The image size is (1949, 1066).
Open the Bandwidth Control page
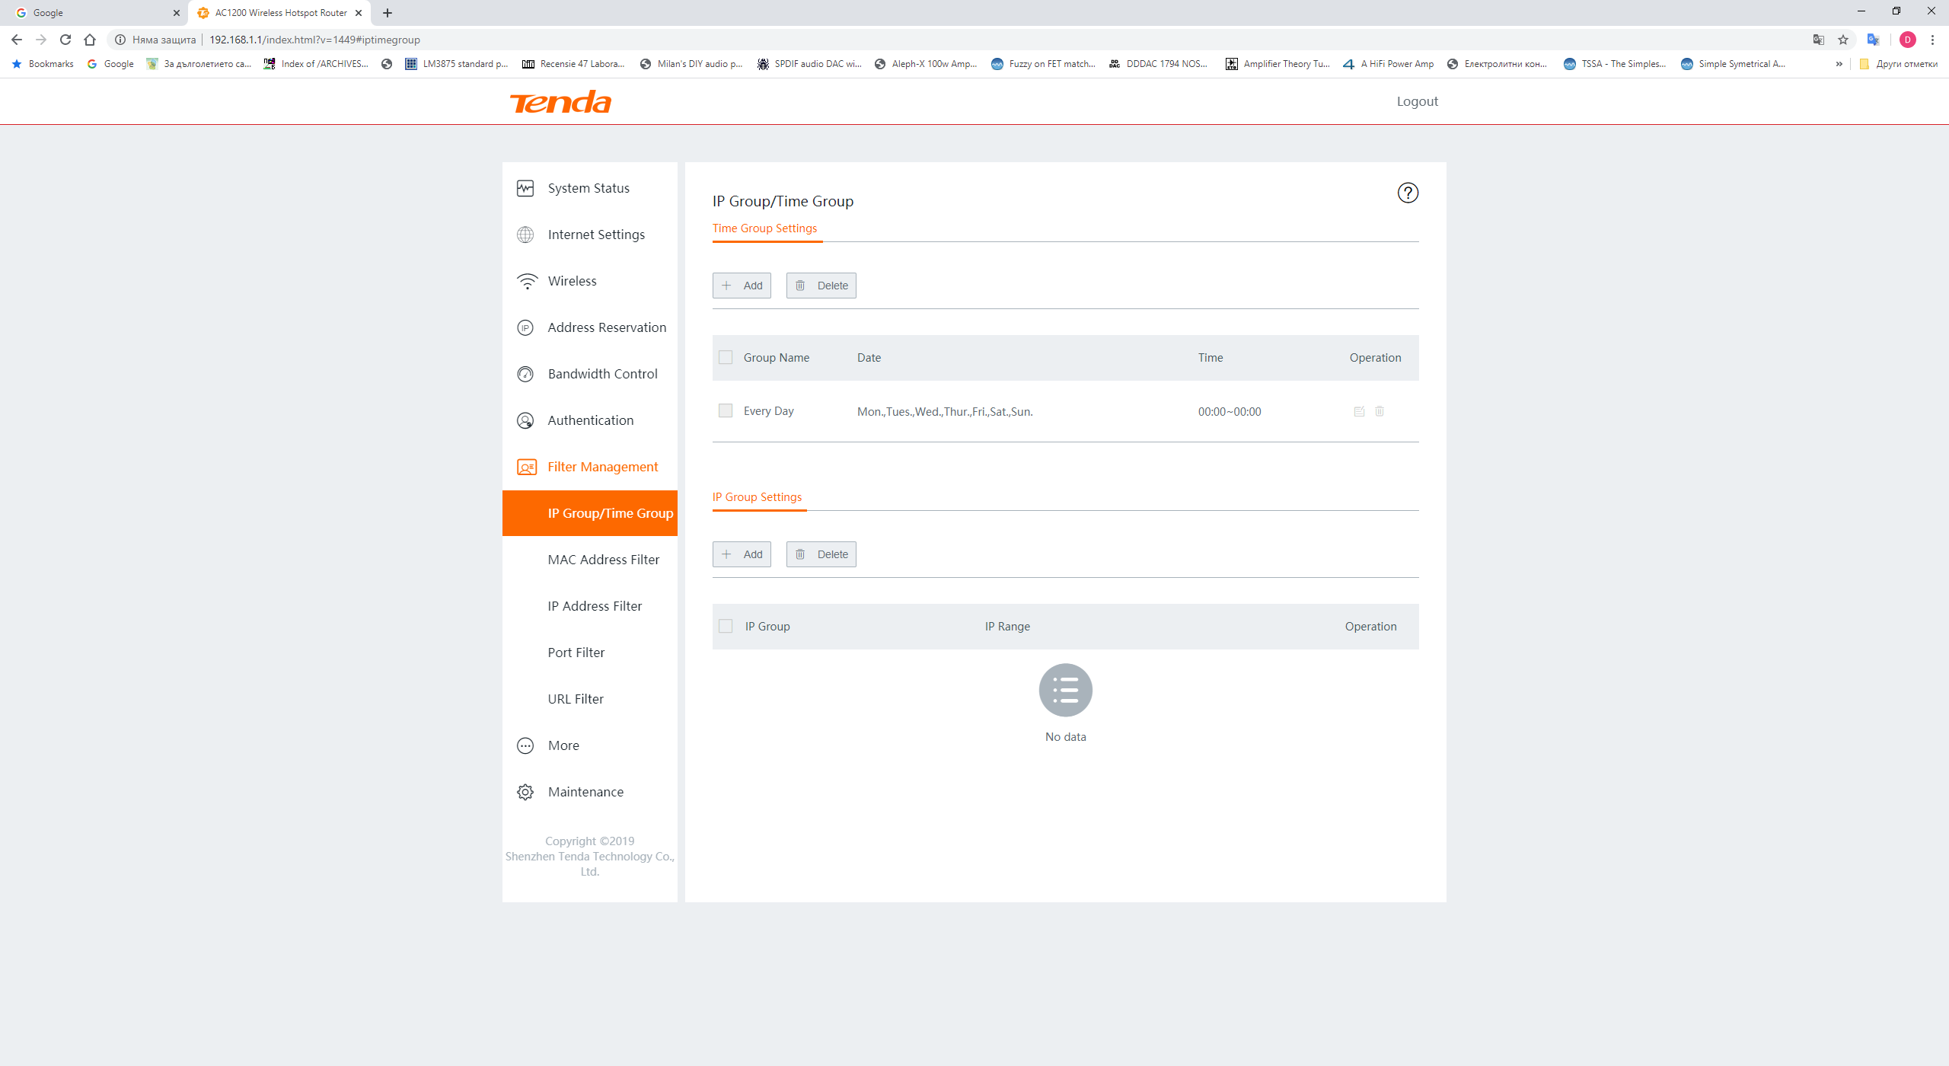[x=590, y=374]
